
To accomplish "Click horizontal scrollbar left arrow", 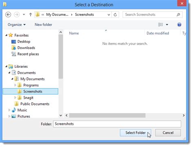I will pos(66,116).
